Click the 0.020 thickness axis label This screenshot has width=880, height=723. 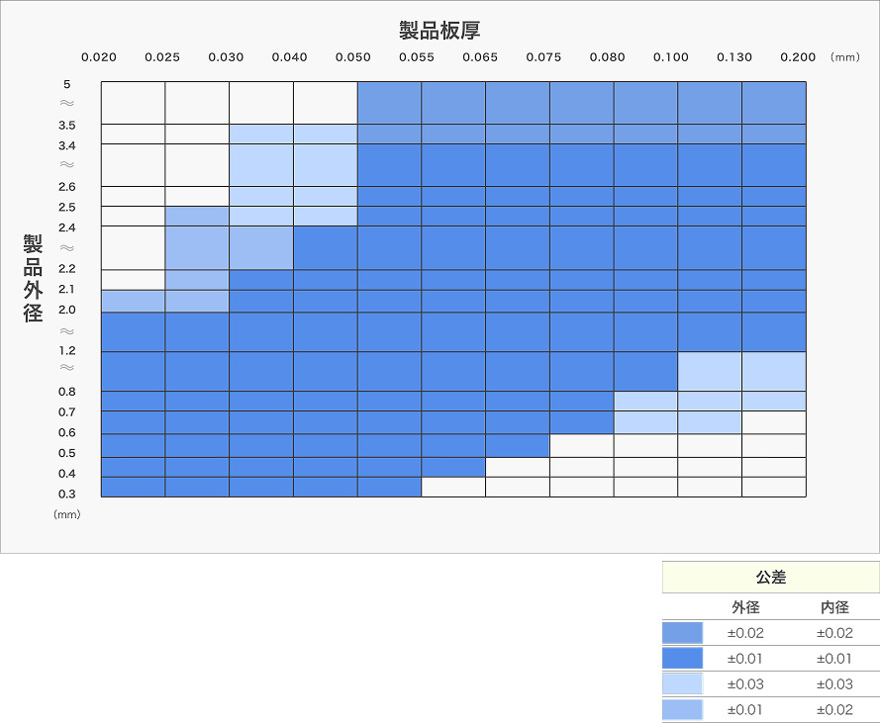99,57
